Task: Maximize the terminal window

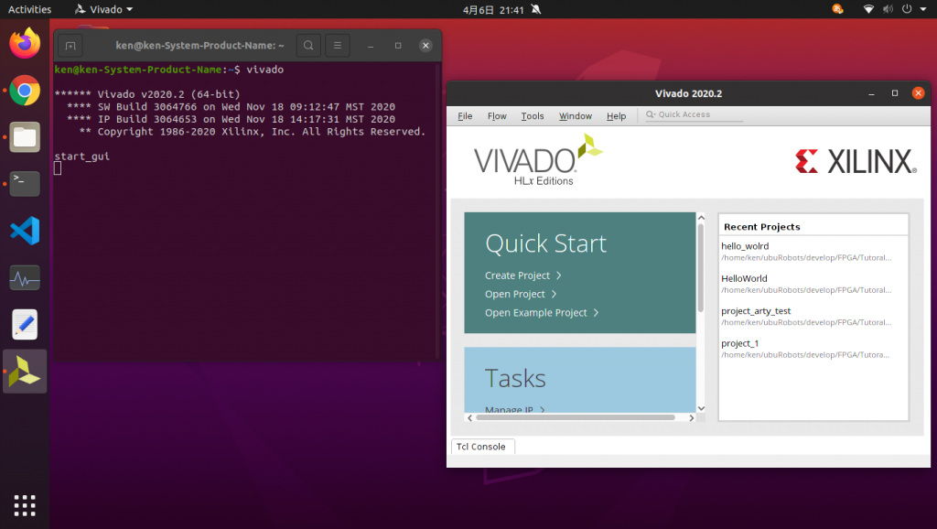Action: [x=398, y=46]
